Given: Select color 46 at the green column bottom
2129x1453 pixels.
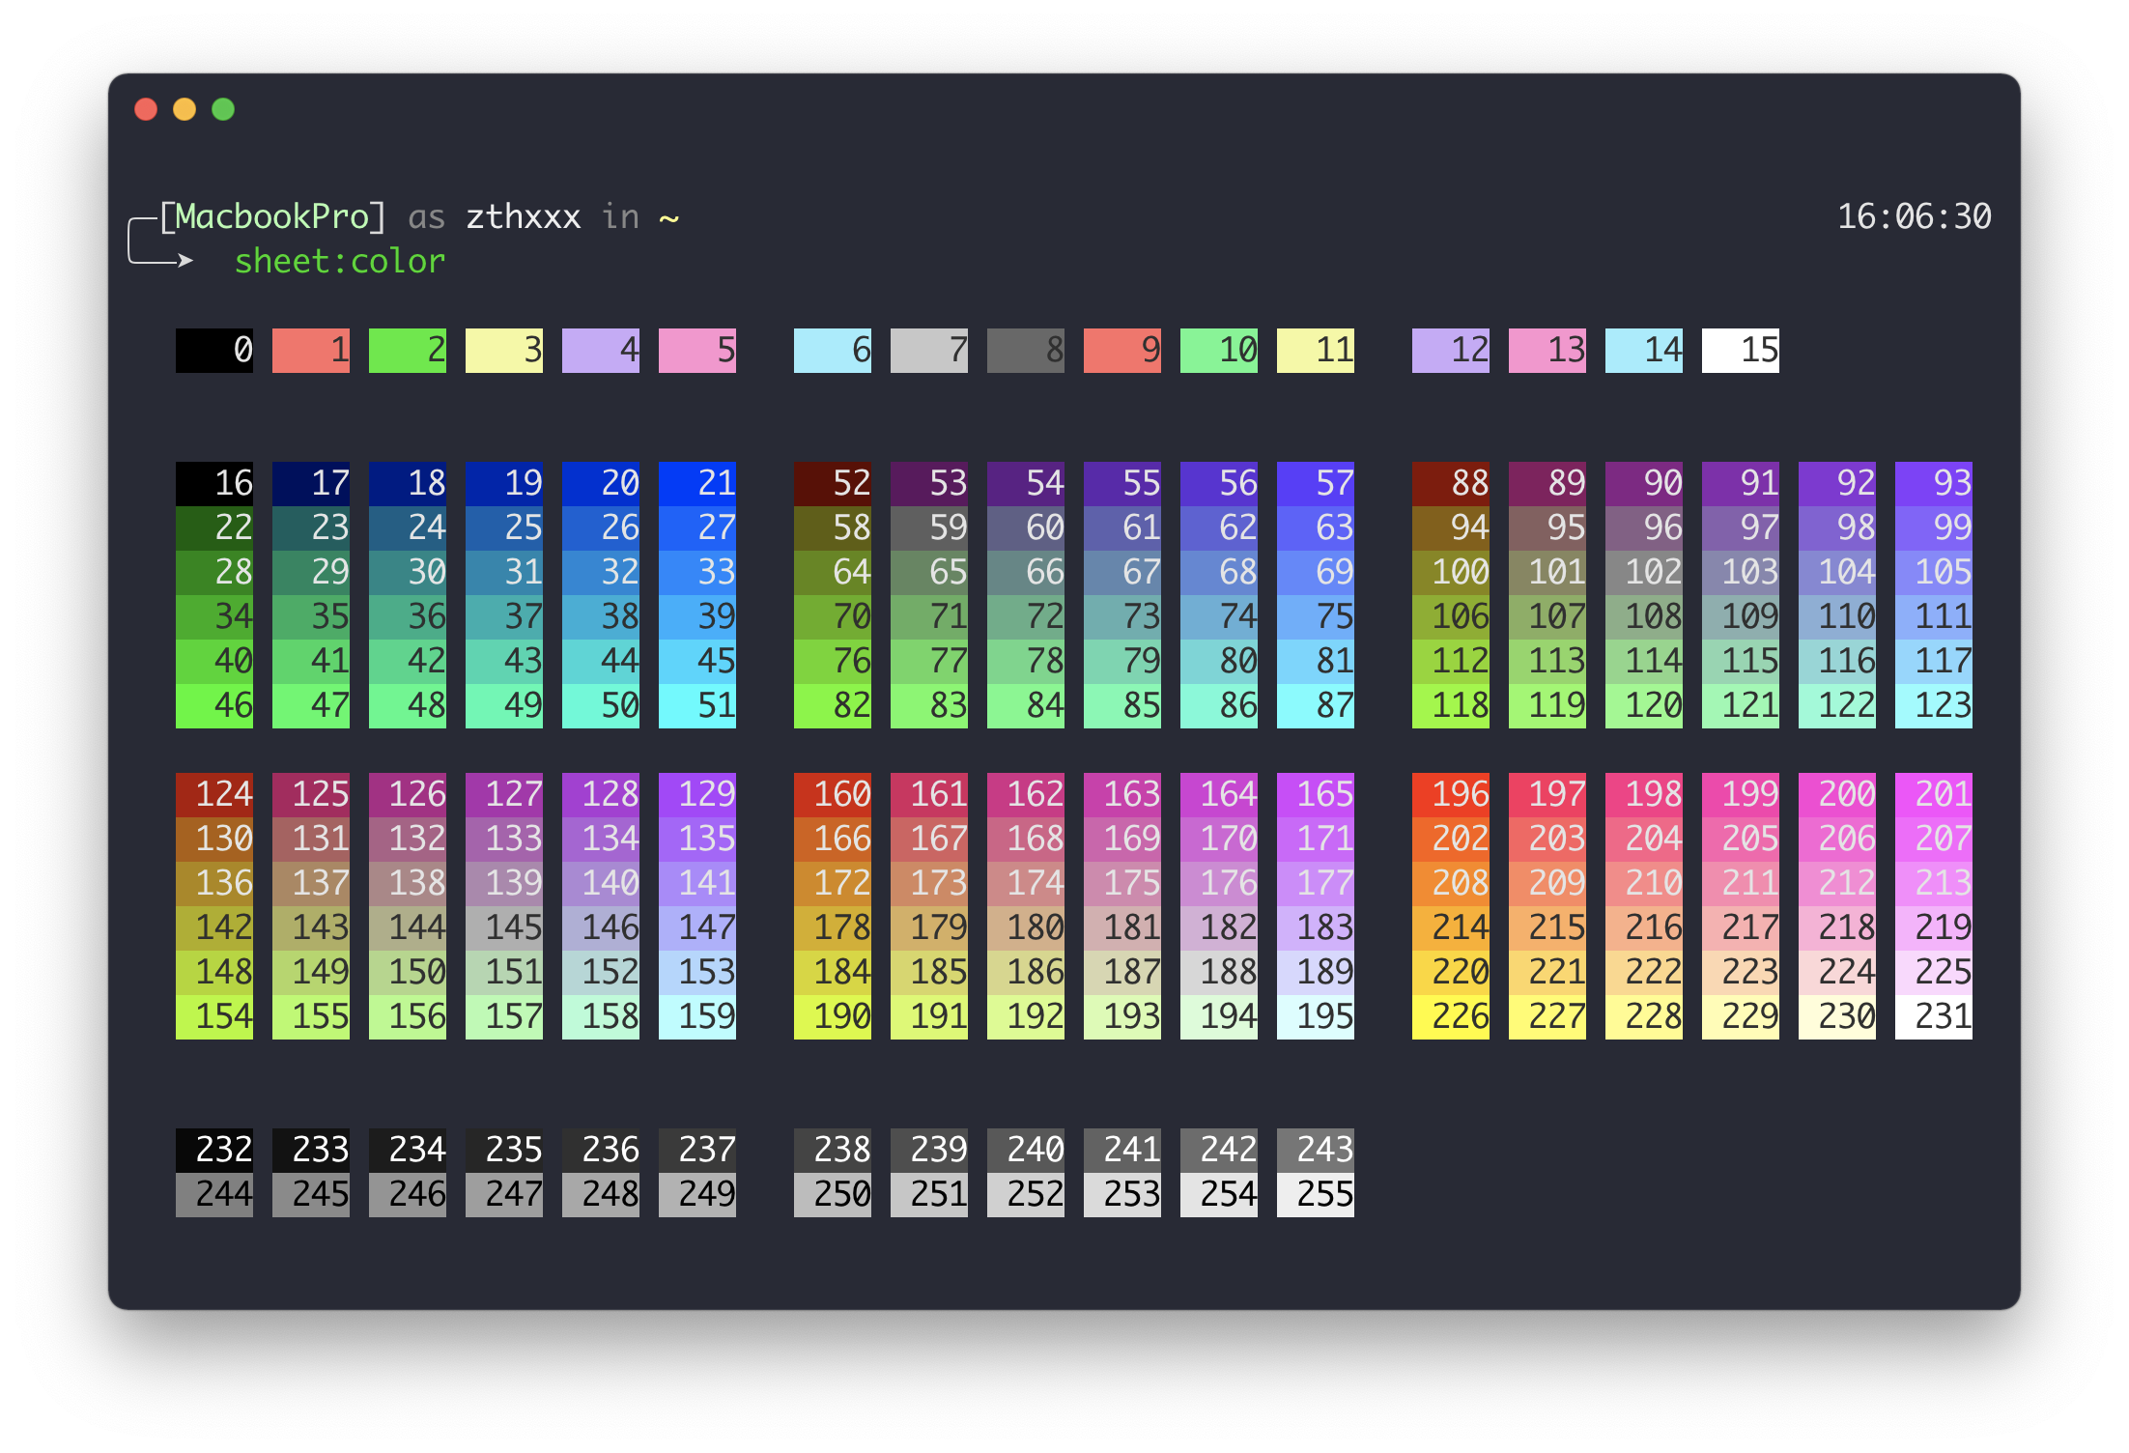Looking at the screenshot, I should point(213,704).
